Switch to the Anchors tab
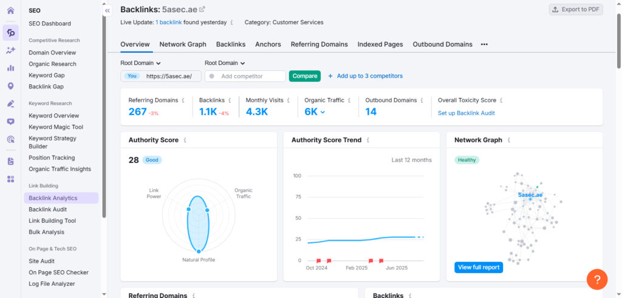This screenshot has height=298, width=622. (268, 44)
